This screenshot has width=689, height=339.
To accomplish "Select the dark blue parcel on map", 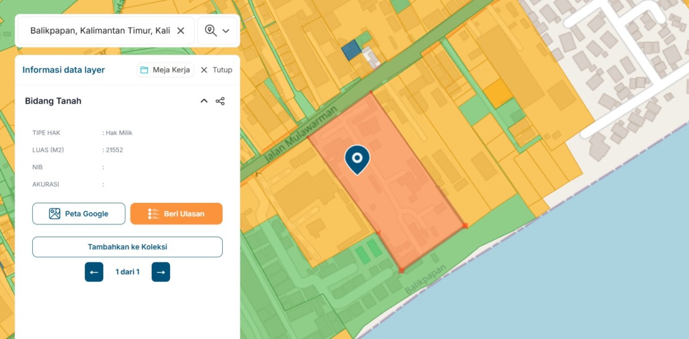I will pyautogui.click(x=350, y=50).
